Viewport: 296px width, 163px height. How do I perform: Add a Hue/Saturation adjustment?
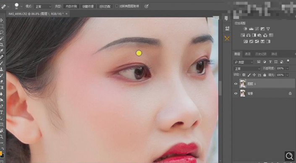coord(243,35)
